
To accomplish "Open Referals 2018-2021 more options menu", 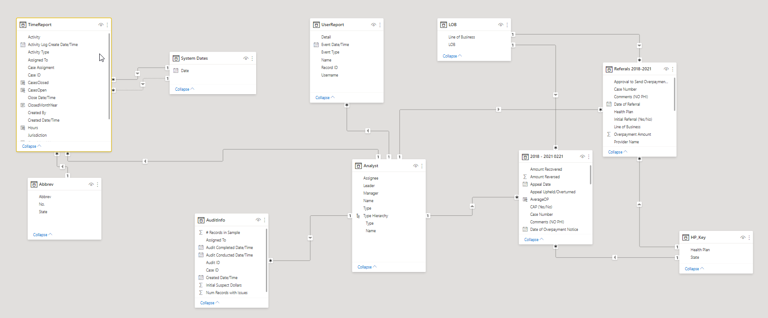I will pyautogui.click(x=673, y=69).
